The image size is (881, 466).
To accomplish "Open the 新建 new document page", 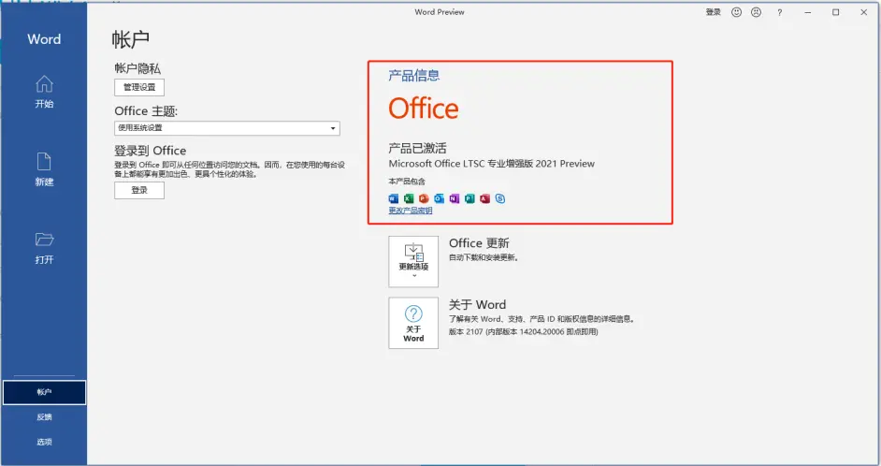I will [44, 169].
